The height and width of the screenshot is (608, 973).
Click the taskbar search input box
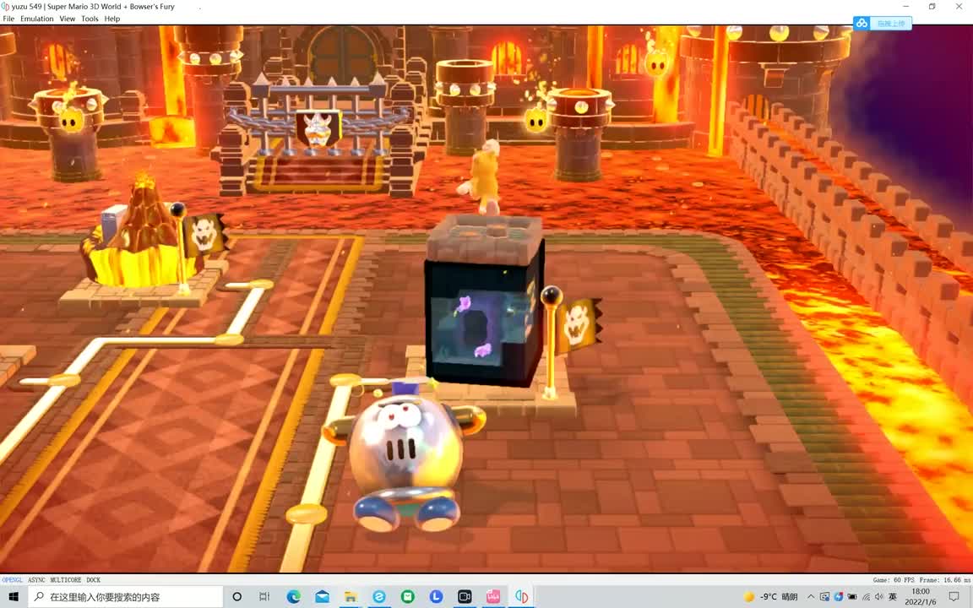[125, 597]
